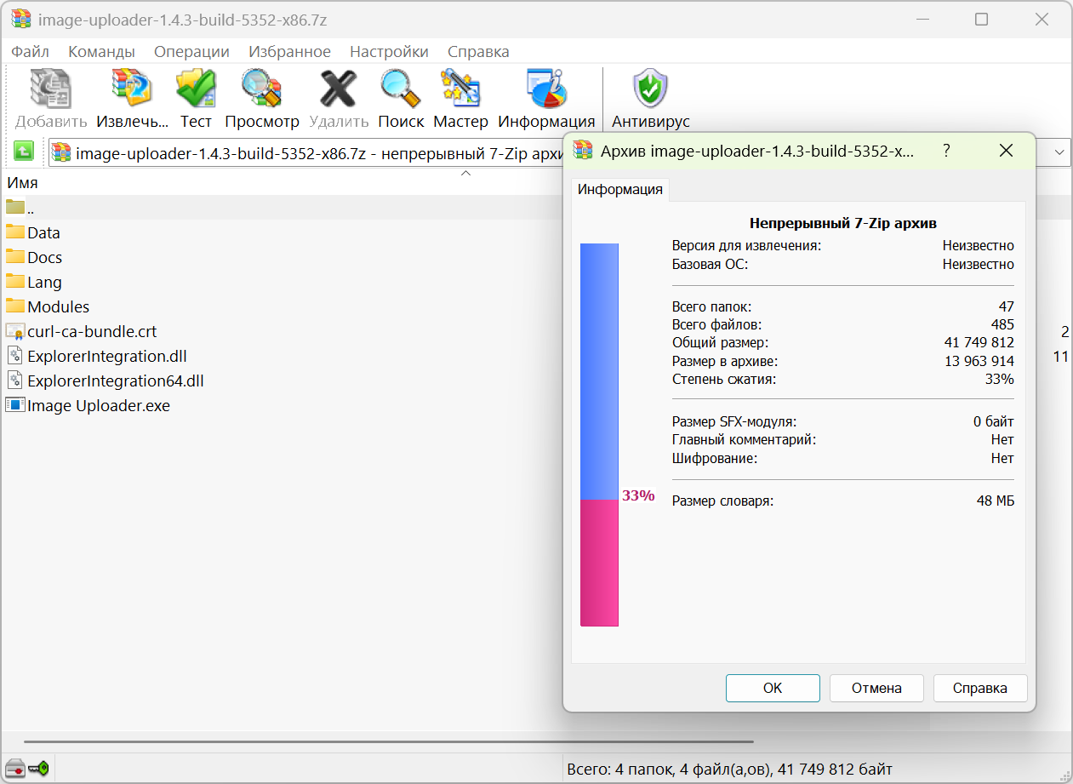Screen dimensions: 1073x784
Task: Click the Справка button in the dialog
Action: [x=980, y=688]
